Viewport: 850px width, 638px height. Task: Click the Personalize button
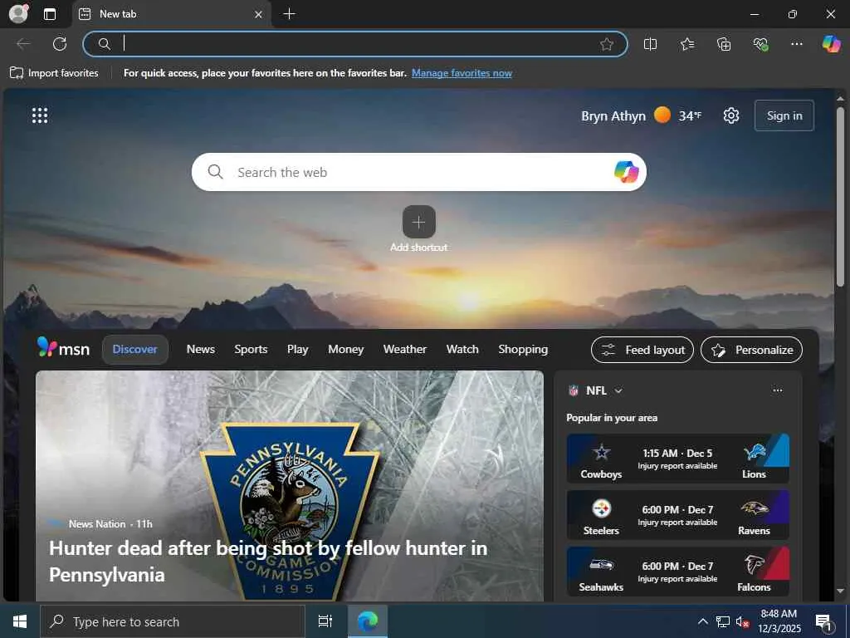[x=751, y=350]
